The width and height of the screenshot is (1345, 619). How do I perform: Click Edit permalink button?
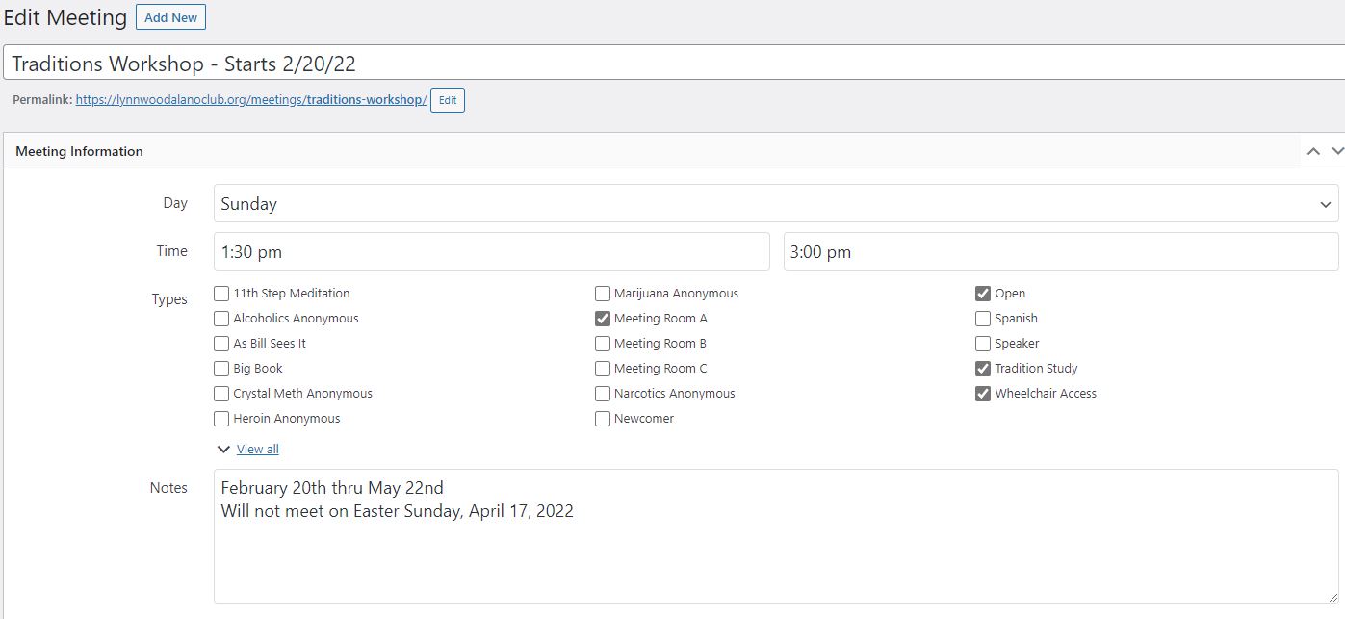pyautogui.click(x=448, y=100)
